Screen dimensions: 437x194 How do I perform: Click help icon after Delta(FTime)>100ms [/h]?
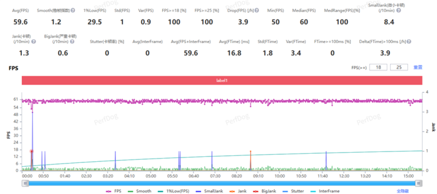409,42
